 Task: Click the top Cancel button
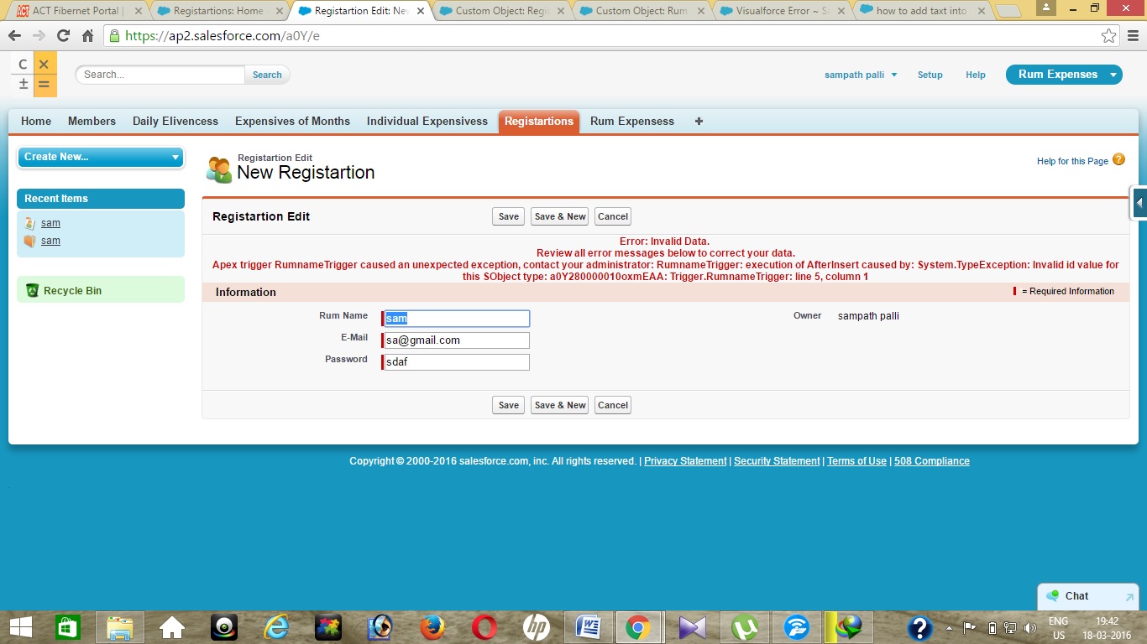[613, 216]
